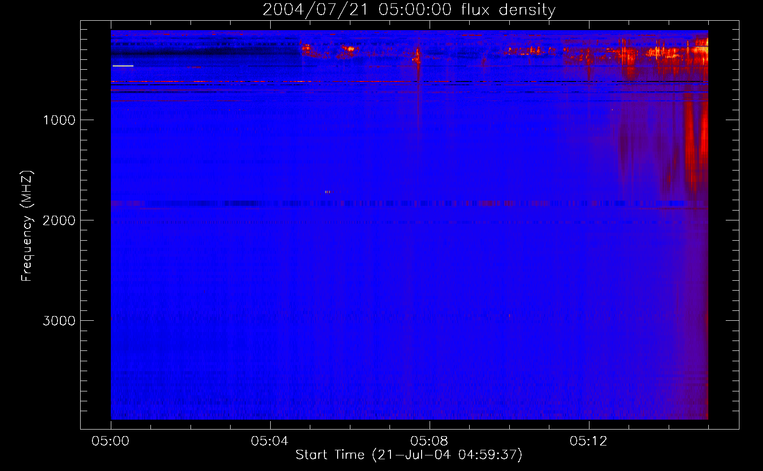Click the 05:08 time tick label

(x=429, y=441)
